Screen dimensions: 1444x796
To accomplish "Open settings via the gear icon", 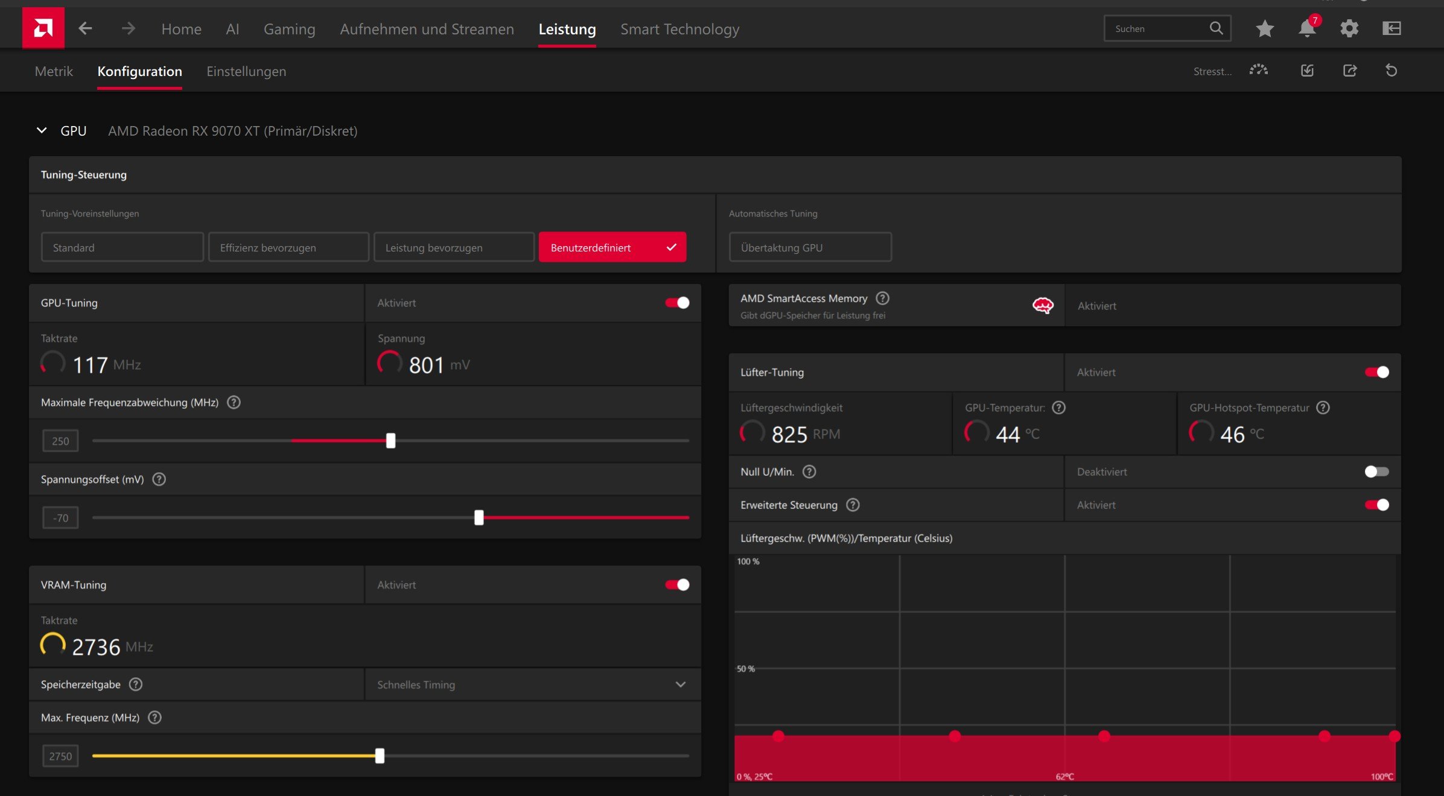I will click(x=1349, y=28).
